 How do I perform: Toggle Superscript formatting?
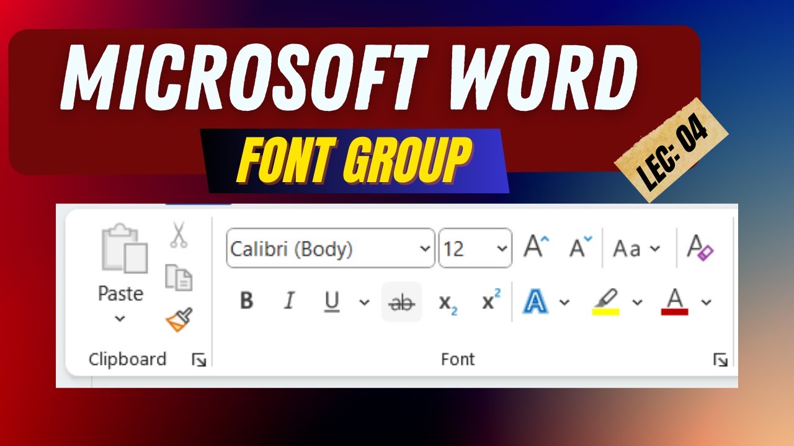(491, 300)
